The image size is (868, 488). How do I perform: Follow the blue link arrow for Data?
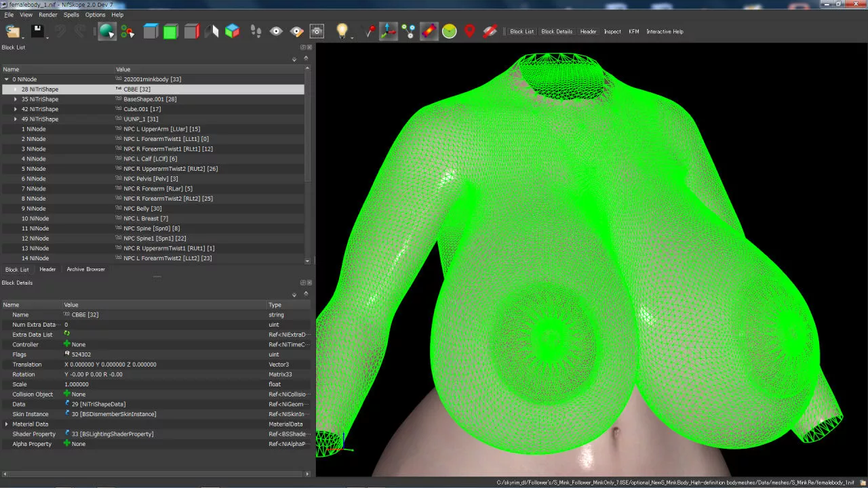coord(67,403)
